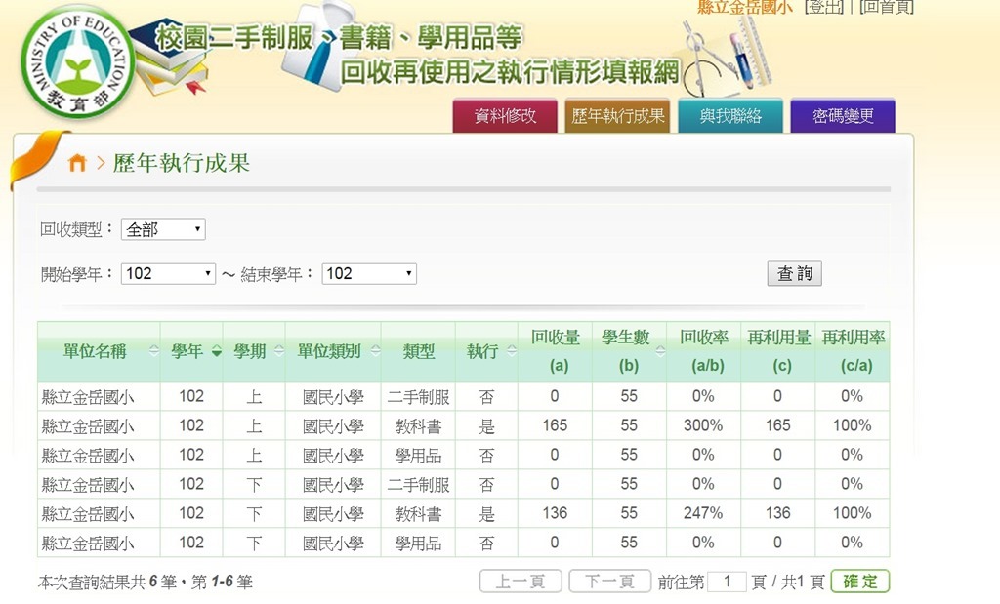Sort table by 學期 column arrows
The image size is (1000, 604).
[278, 352]
